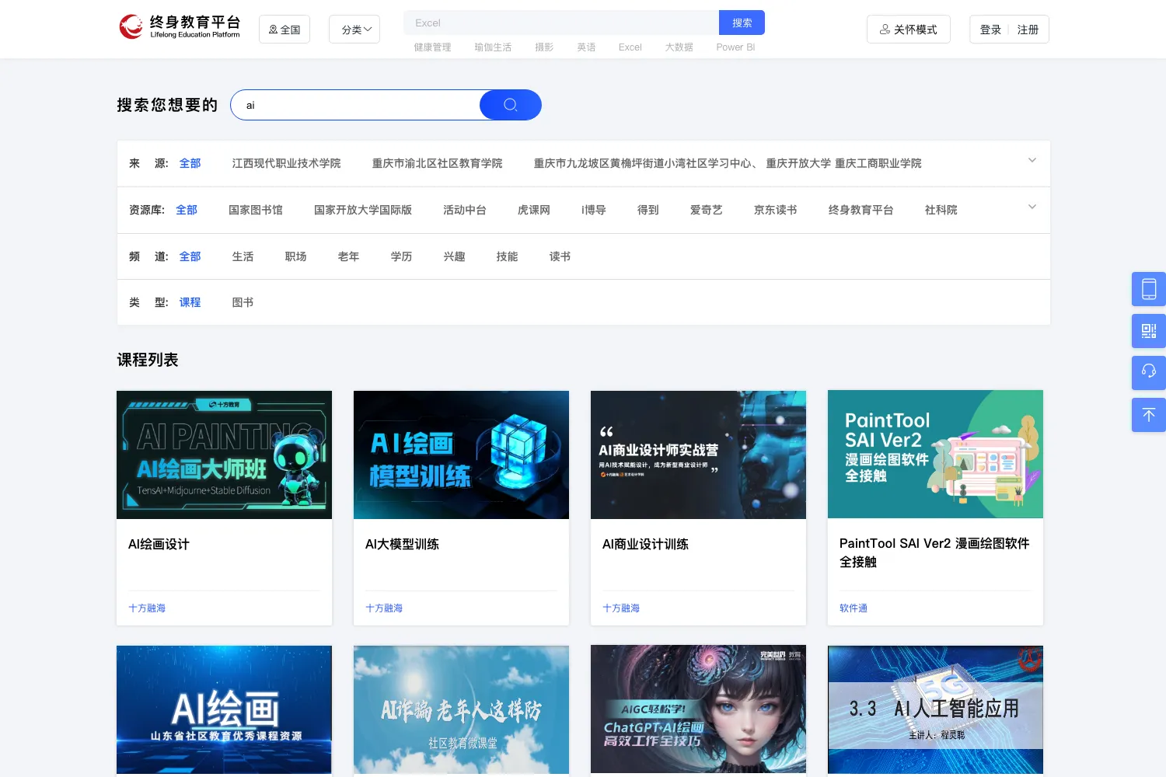The height and width of the screenshot is (777, 1166).
Task: Choose the 技能 channel
Action: click(507, 256)
